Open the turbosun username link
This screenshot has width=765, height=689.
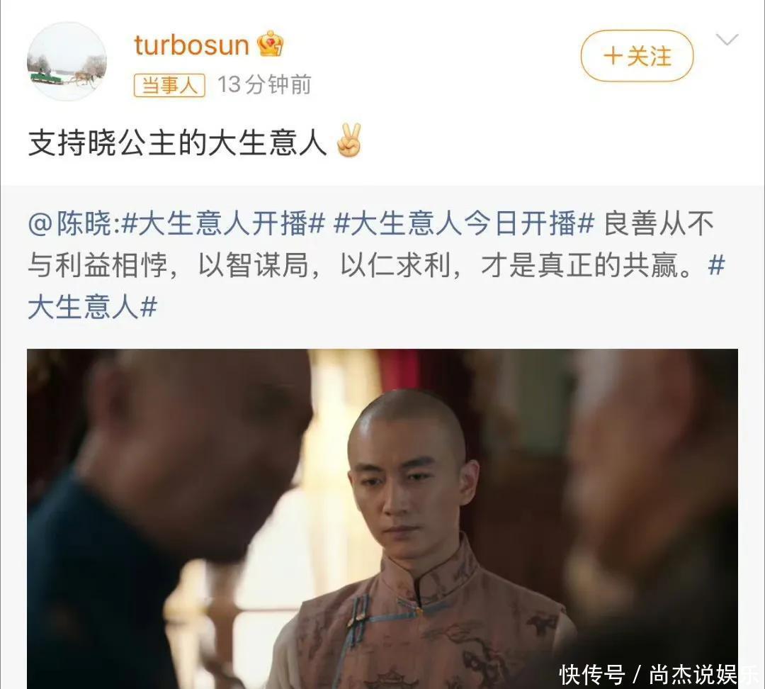(x=191, y=45)
